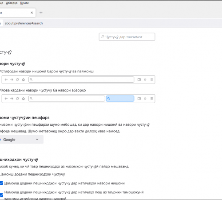Click Намоиш додани пешниҳодҳои ҷустуҷӯ label

[32, 174]
